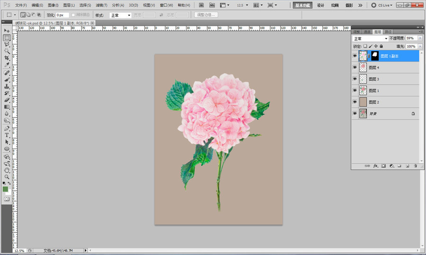Viewport: 426px width, 255px height.
Task: Select the Rectangular Marquee tool
Action: point(7,37)
